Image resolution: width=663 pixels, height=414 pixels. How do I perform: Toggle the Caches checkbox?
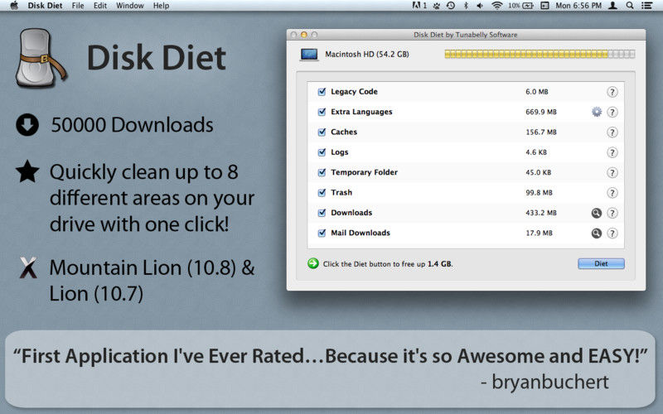[x=322, y=132]
